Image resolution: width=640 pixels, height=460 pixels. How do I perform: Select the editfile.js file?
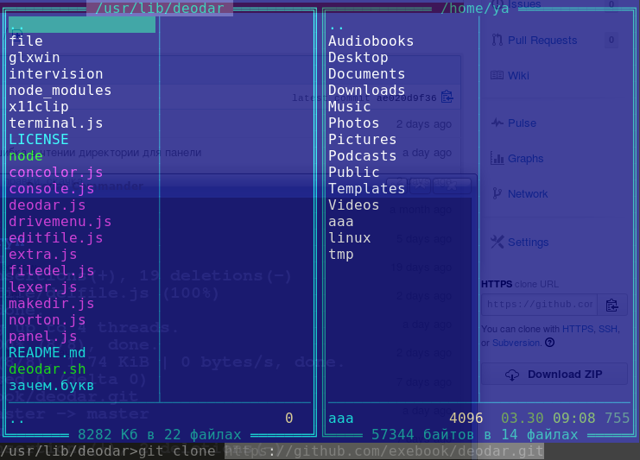(56, 237)
